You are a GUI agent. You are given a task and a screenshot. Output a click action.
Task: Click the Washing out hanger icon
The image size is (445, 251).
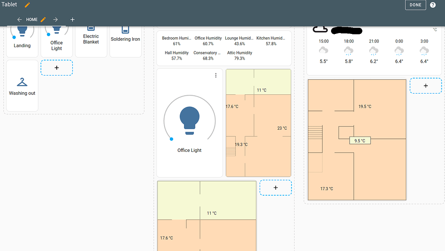pos(22,82)
